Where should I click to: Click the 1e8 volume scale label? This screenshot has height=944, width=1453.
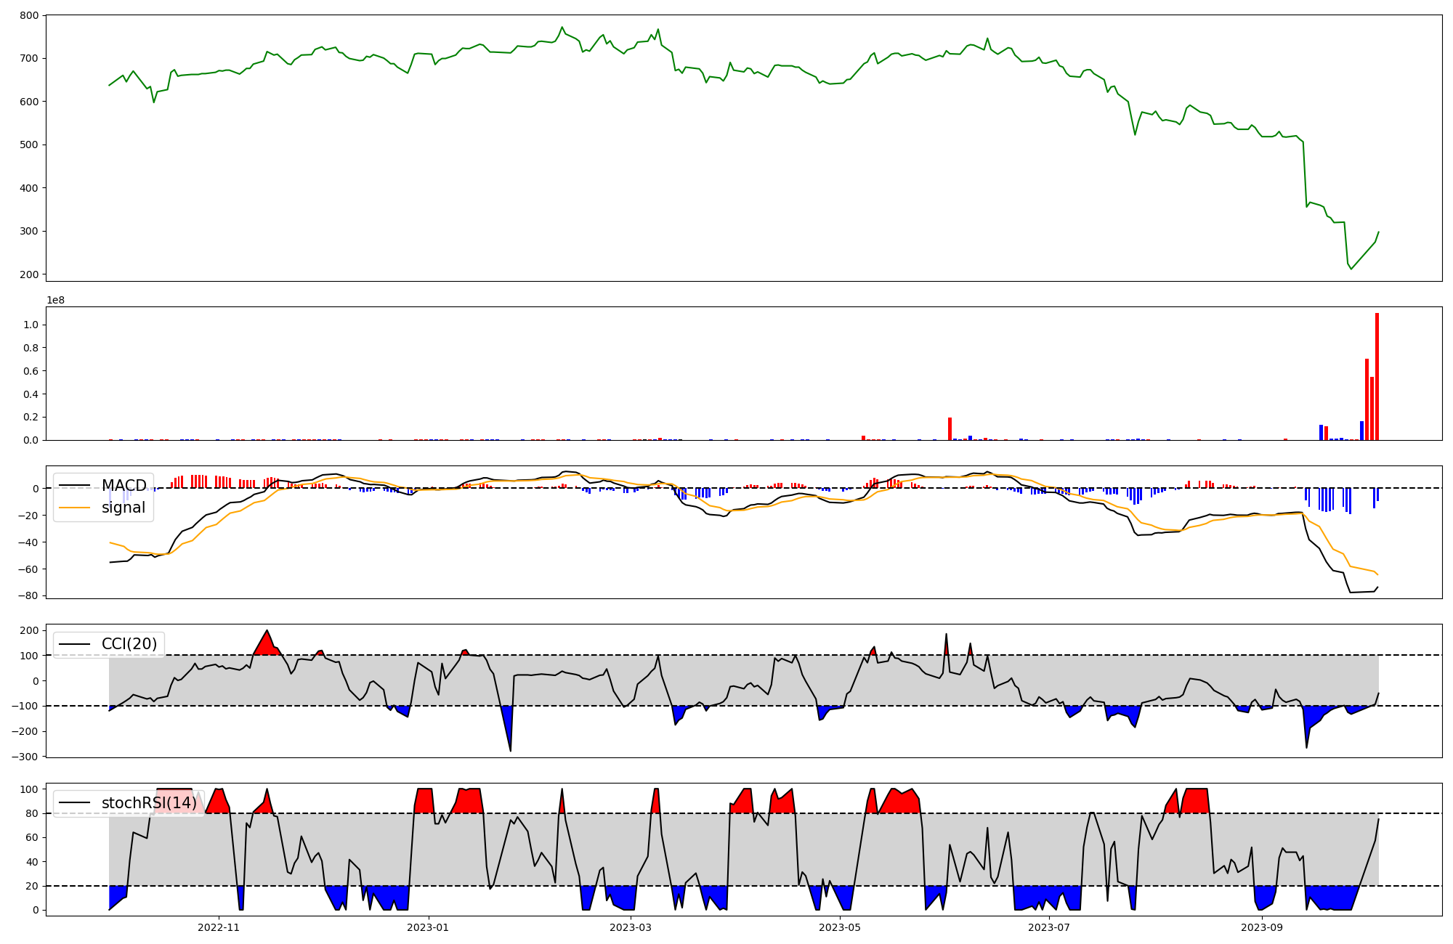(x=55, y=300)
